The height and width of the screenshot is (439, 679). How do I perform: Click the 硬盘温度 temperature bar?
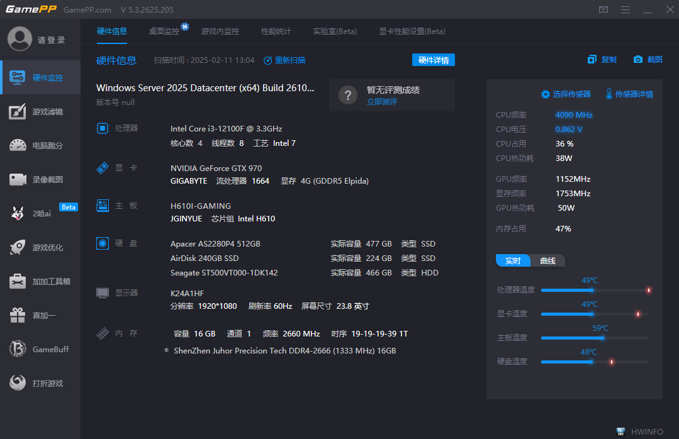(595, 362)
